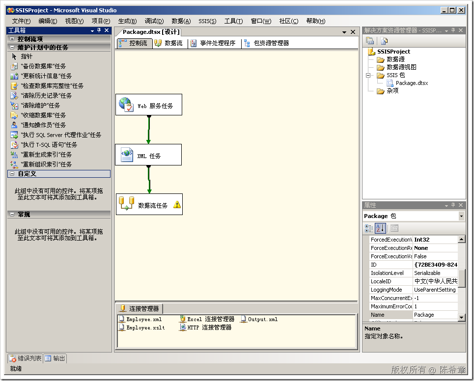
Task: Expand the 控制流项 toolbox group
Action: pos(12,39)
